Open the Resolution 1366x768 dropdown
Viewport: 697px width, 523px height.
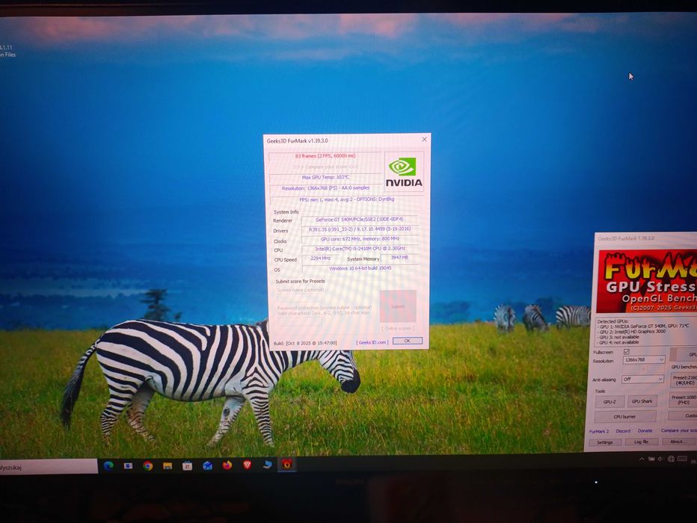[x=644, y=359]
